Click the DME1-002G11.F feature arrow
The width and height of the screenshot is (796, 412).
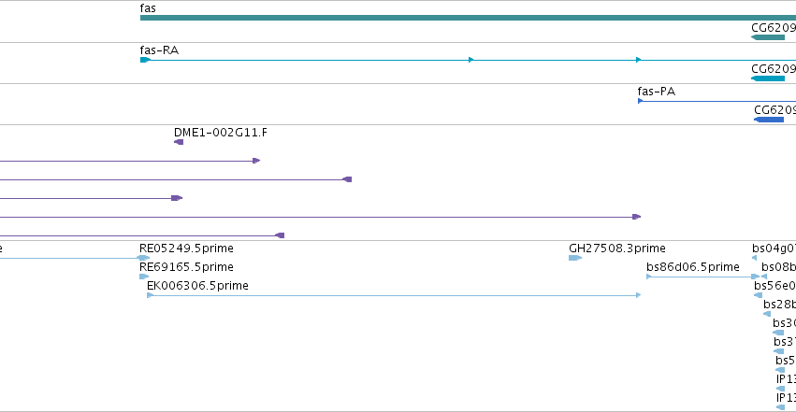(179, 142)
